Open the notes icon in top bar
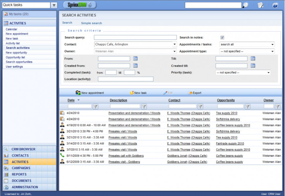The height and width of the screenshot is (196, 285). tap(261, 5)
